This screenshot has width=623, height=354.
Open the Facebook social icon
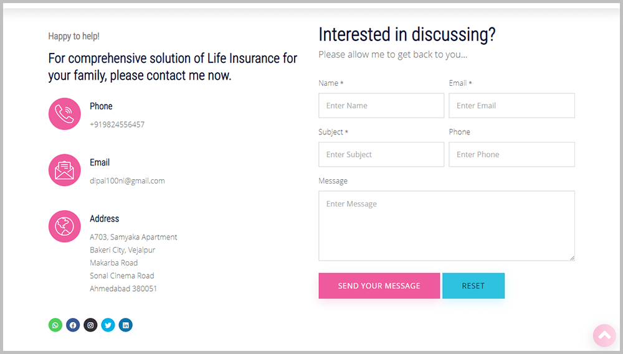tap(73, 325)
